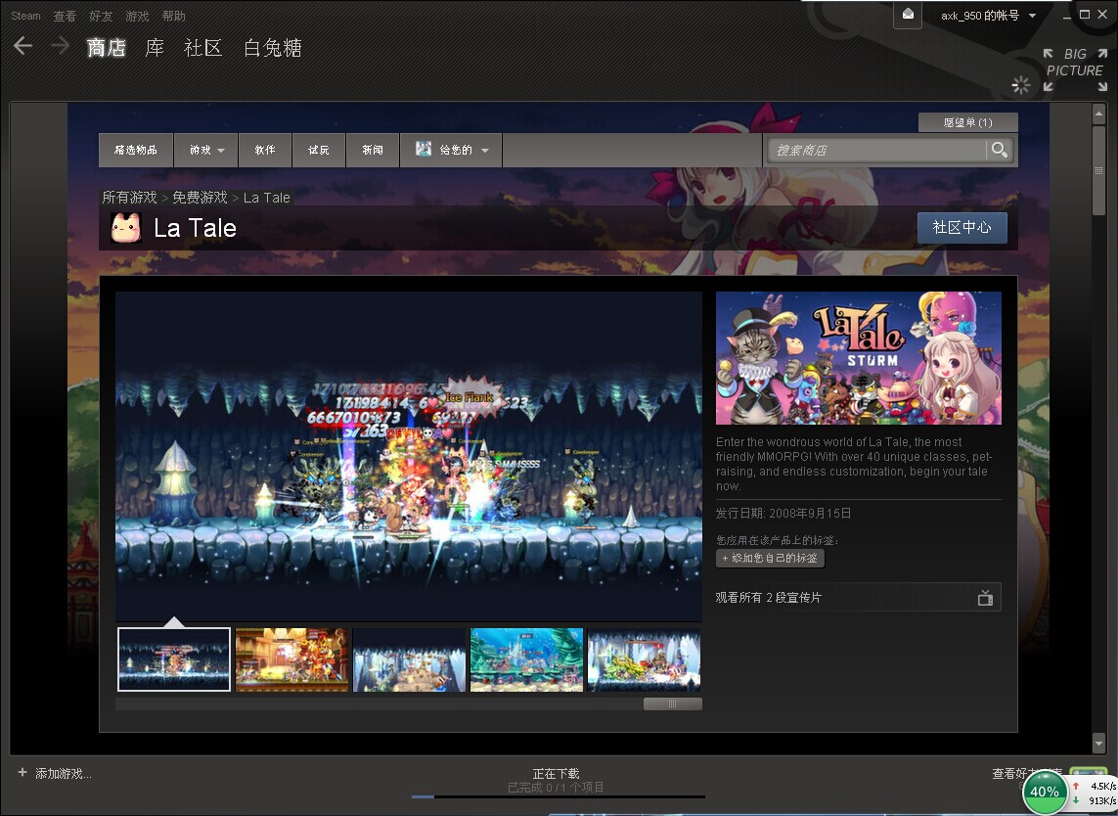The height and width of the screenshot is (816, 1118).
Task: Click the TV icon for trailers
Action: click(985, 597)
